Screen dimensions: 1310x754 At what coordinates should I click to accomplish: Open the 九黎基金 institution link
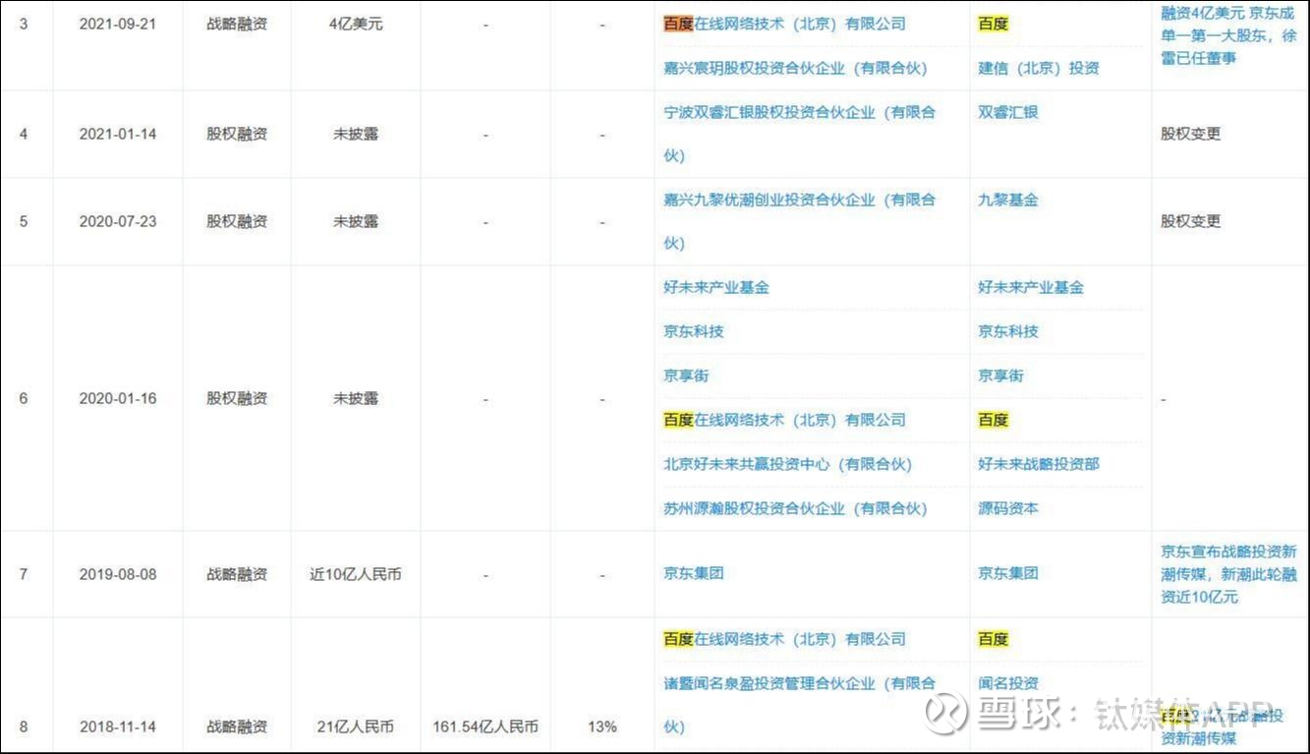[x=1007, y=200]
